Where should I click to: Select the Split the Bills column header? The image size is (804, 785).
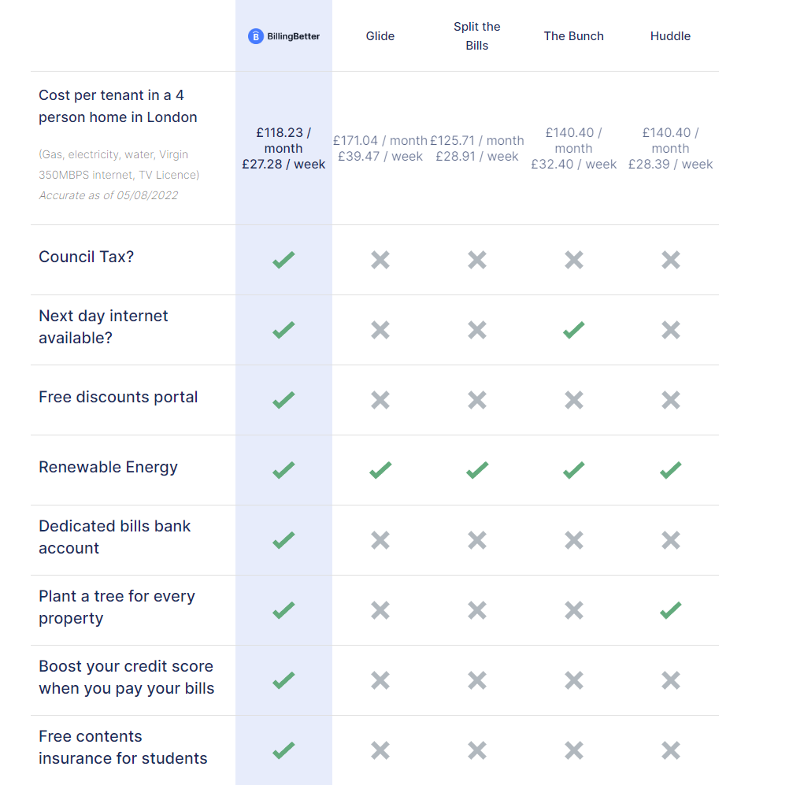pos(477,36)
